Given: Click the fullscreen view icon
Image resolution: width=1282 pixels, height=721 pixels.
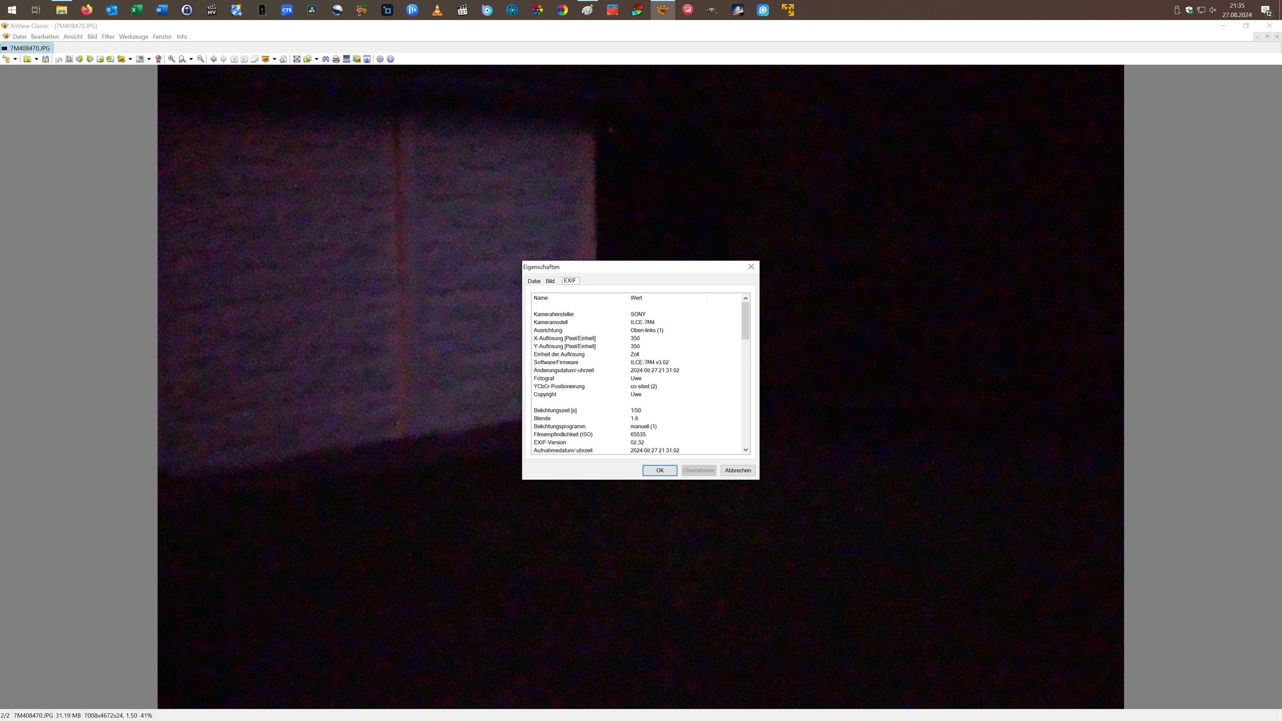Looking at the screenshot, I should point(296,59).
